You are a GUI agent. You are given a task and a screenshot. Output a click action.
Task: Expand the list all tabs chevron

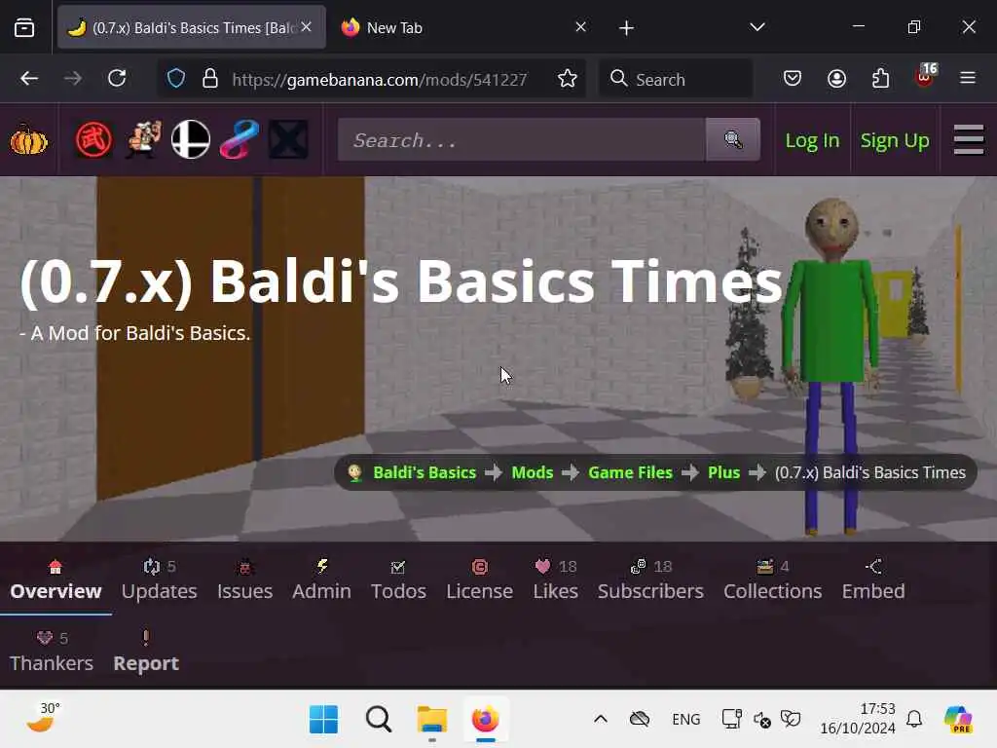[757, 27]
